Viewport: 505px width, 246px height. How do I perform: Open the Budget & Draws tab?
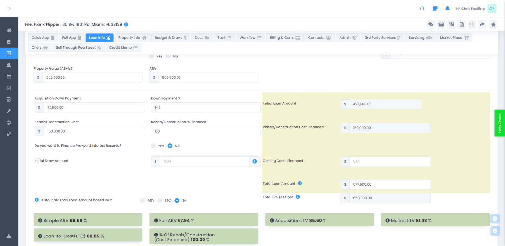pos(171,37)
